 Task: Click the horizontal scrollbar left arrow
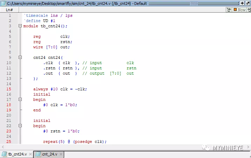point(3,147)
